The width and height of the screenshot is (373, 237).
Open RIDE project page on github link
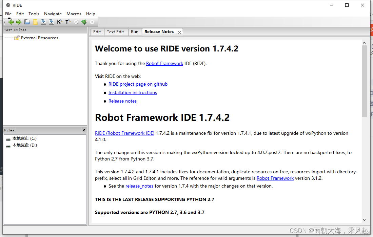tap(138, 84)
